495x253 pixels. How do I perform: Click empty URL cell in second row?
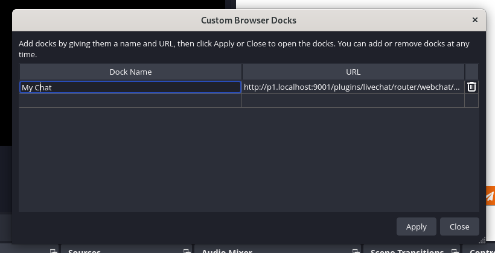click(x=353, y=101)
